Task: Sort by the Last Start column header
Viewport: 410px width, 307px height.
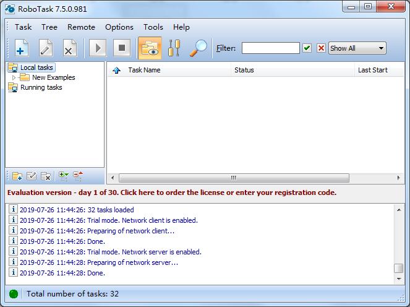Action: click(373, 70)
